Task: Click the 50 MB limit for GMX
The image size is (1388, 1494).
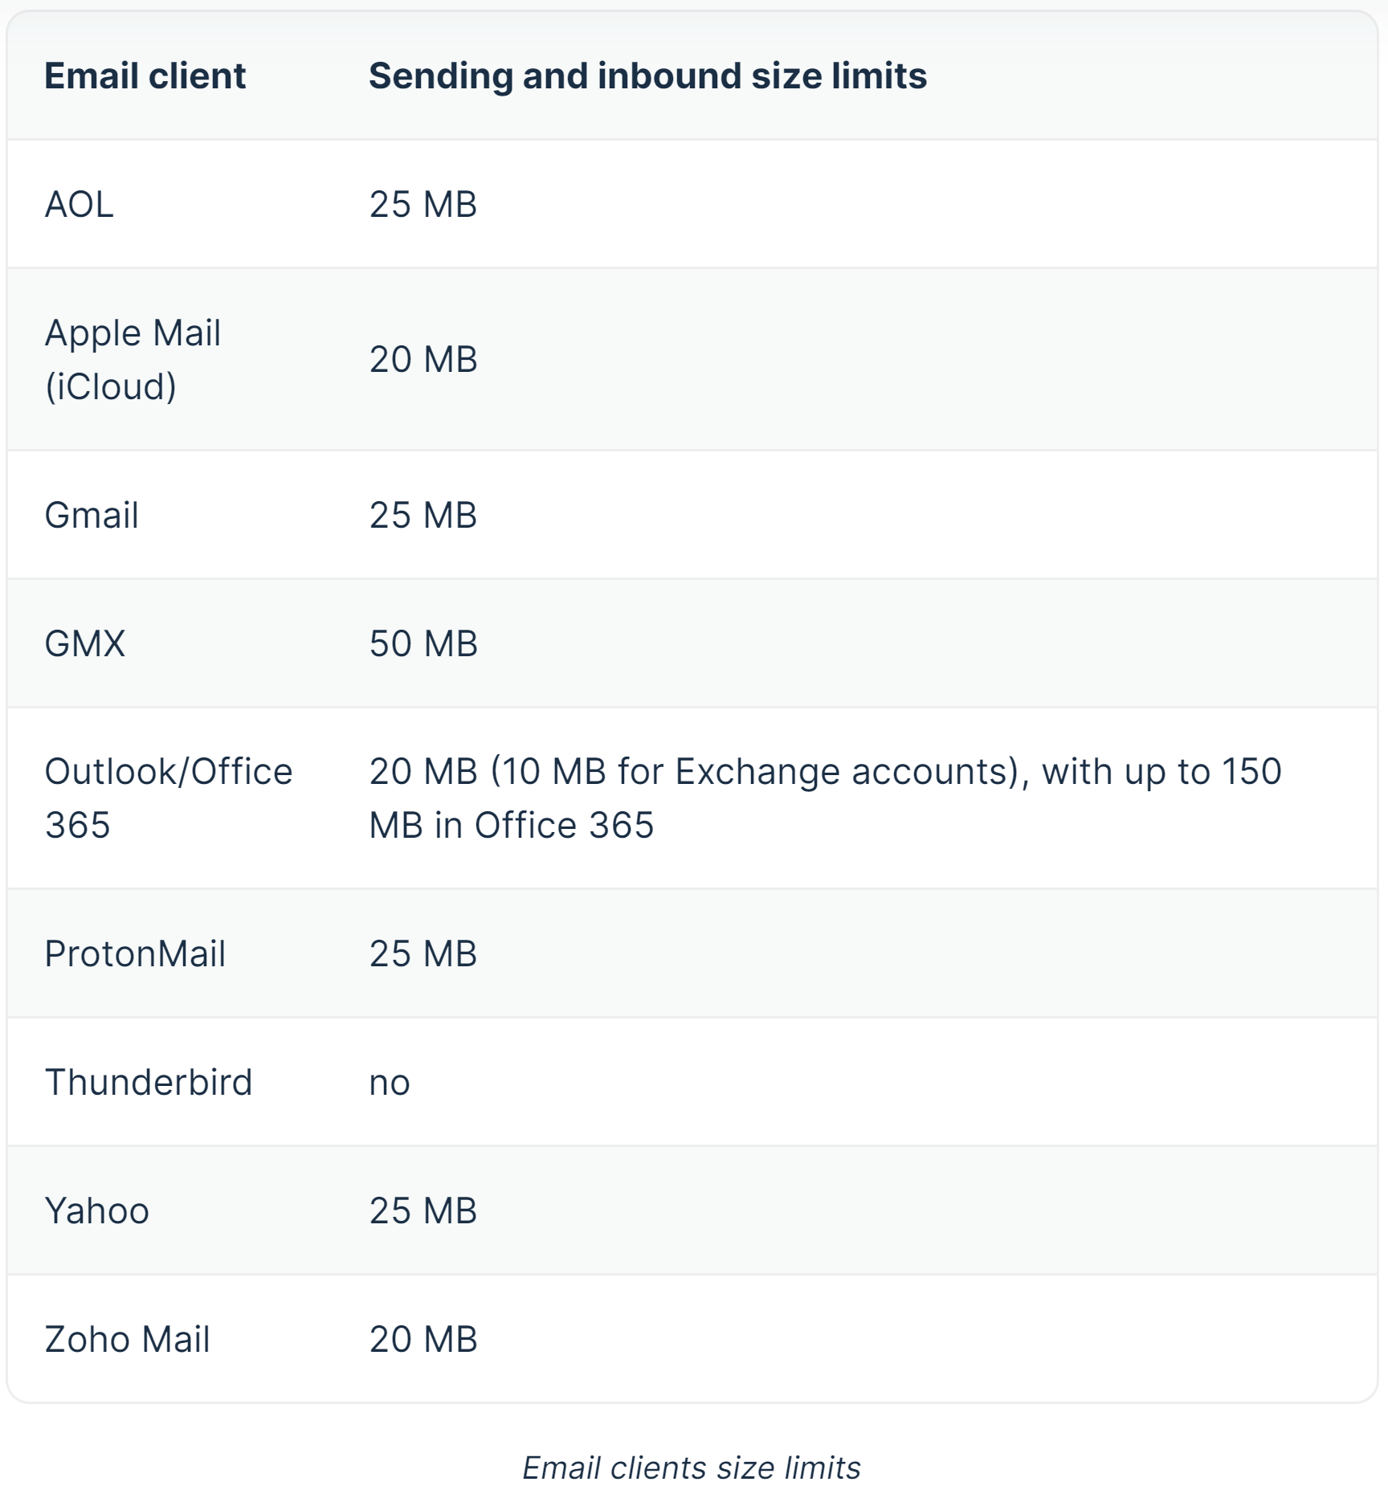Action: point(423,643)
